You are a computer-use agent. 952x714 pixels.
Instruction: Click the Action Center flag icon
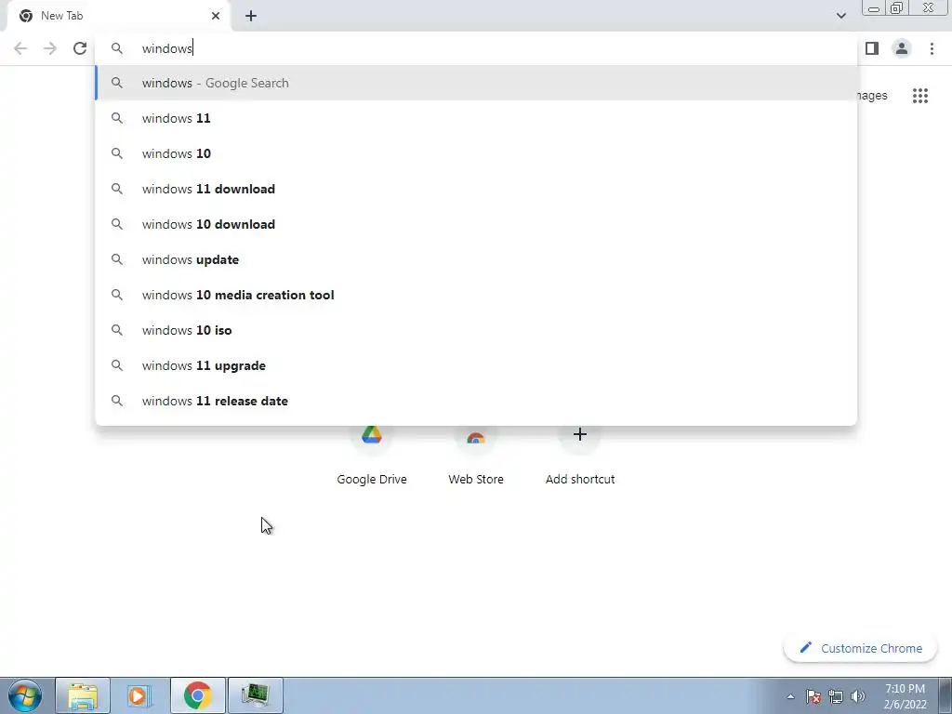[813, 696]
